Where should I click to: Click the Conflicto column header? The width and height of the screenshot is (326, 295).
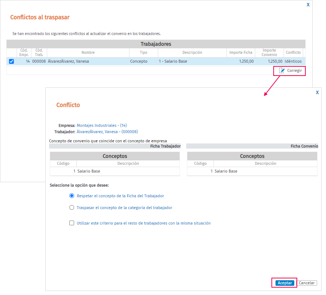(293, 53)
